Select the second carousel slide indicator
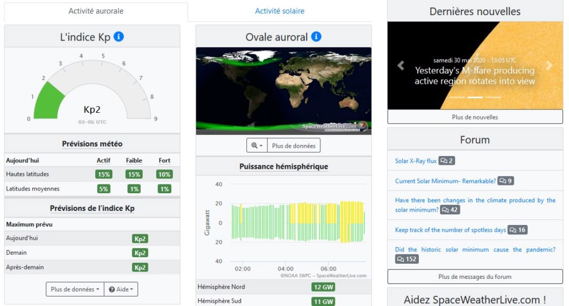Image resolution: width=569 pixels, height=306 pixels. (475, 97)
